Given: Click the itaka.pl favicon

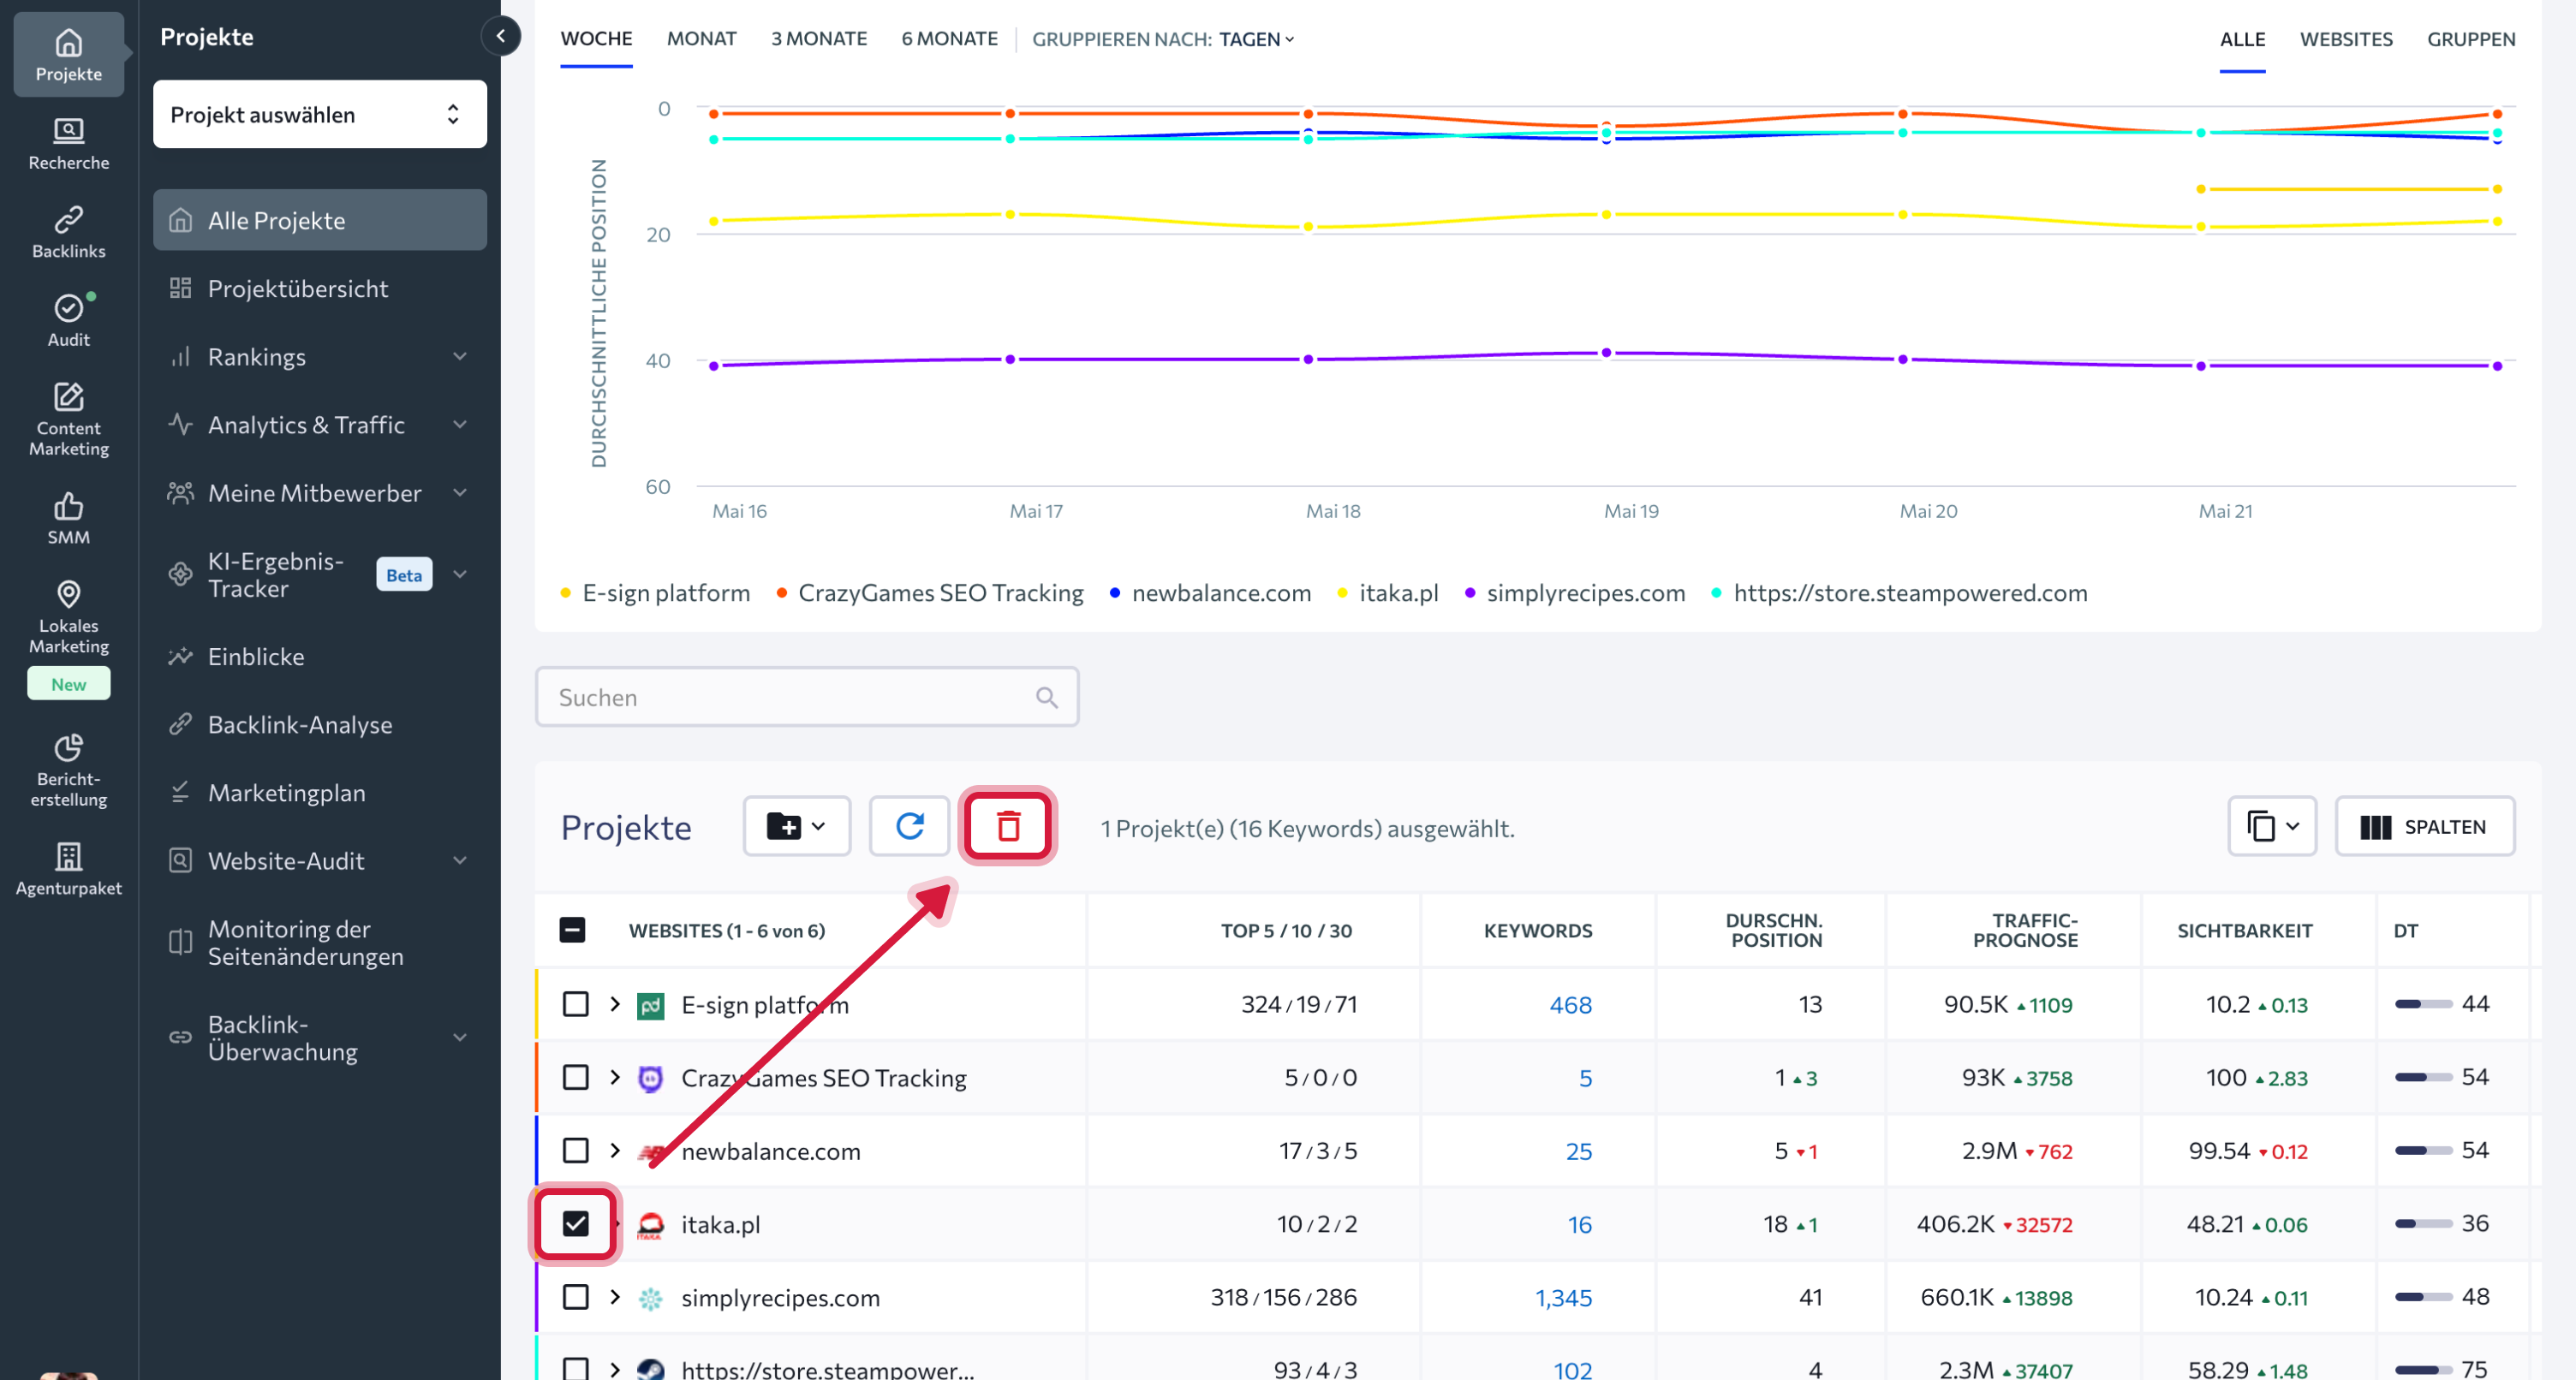Looking at the screenshot, I should pyautogui.click(x=650, y=1224).
